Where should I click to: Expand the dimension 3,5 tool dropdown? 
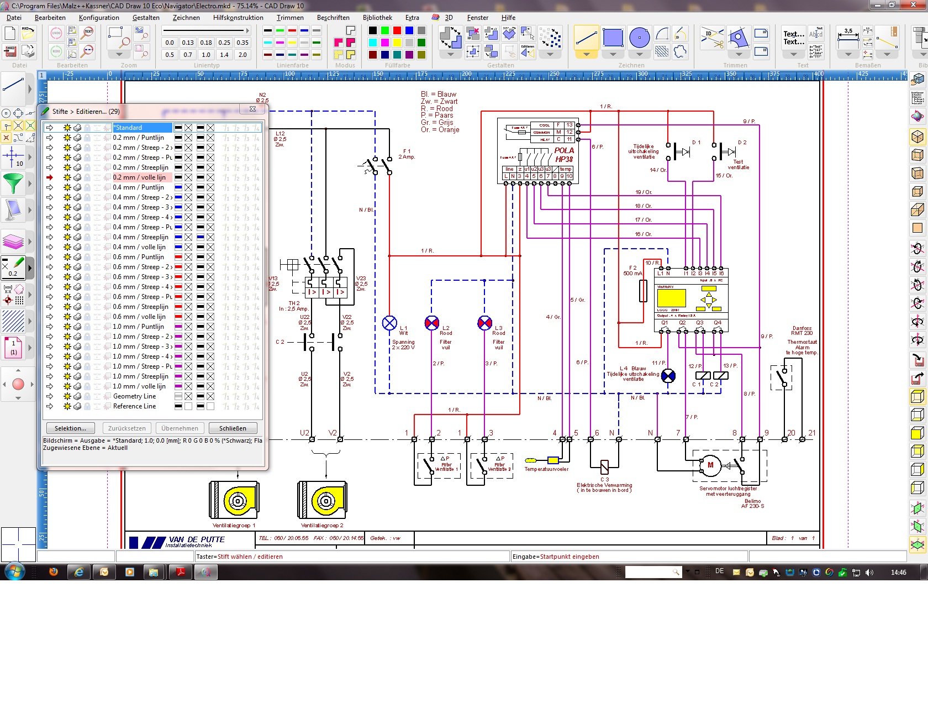coord(848,55)
